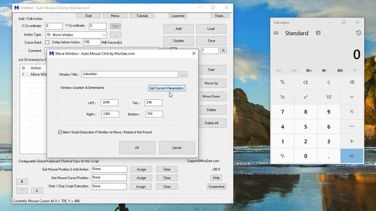This screenshot has height=211, width=376.
Task: Click Calculator C clear key
Action: [328, 82]
